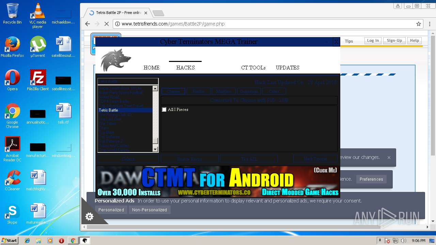Switch to the Other browser tab
The height and width of the screenshot is (245, 436).
[x=274, y=92]
